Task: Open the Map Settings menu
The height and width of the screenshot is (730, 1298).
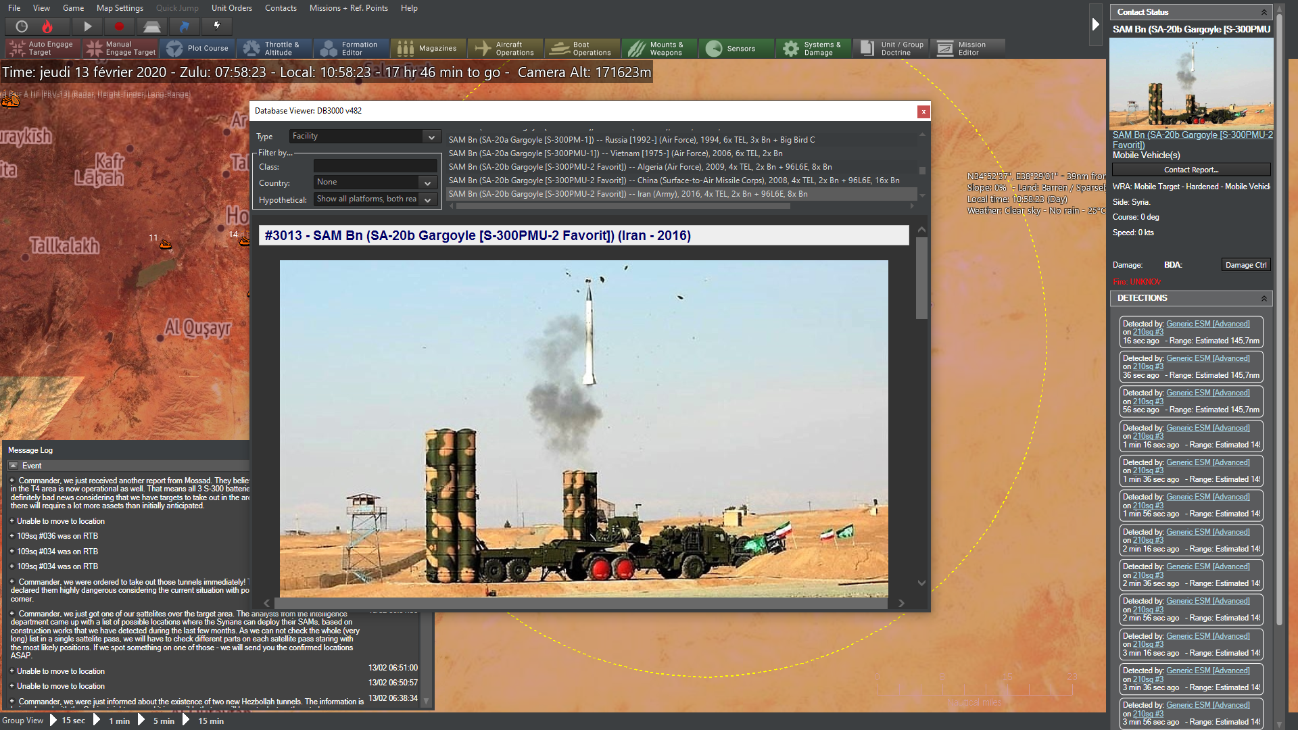Action: click(120, 8)
